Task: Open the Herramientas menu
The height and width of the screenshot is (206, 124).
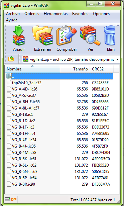Action: tap(55, 14)
